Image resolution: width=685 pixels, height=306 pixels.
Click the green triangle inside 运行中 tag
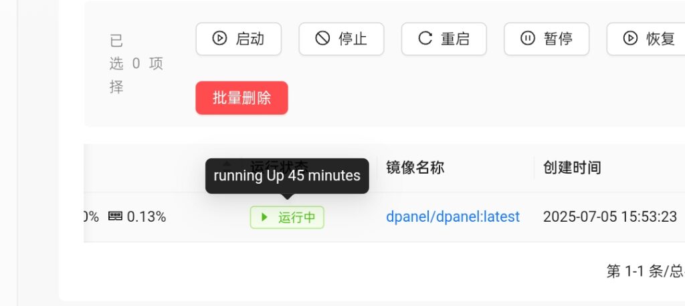click(x=264, y=217)
